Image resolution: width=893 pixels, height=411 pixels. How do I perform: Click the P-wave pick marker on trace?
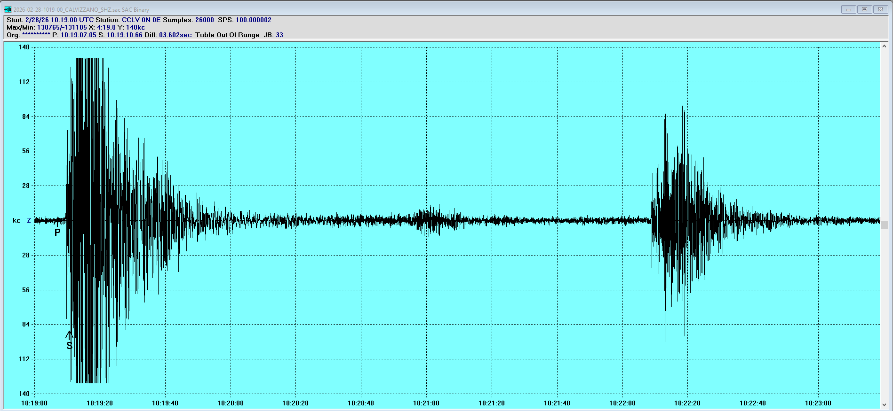pyautogui.click(x=57, y=232)
